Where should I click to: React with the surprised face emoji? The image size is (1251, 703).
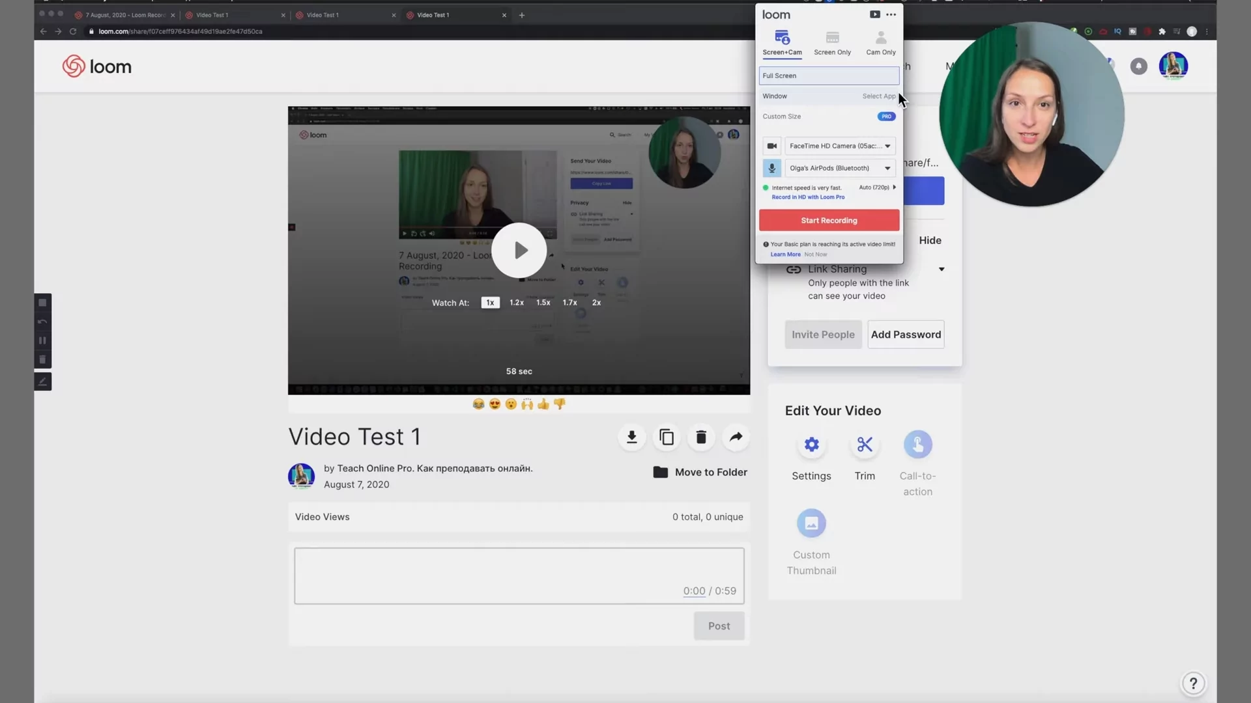click(x=511, y=404)
